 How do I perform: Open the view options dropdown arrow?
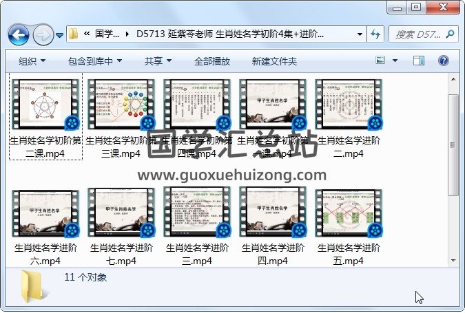pos(395,61)
